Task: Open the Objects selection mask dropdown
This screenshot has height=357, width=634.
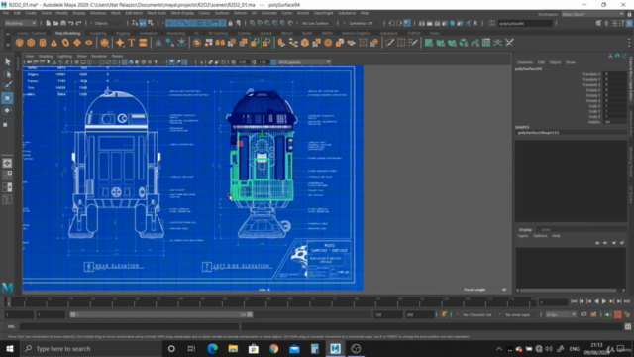Action: [x=108, y=23]
